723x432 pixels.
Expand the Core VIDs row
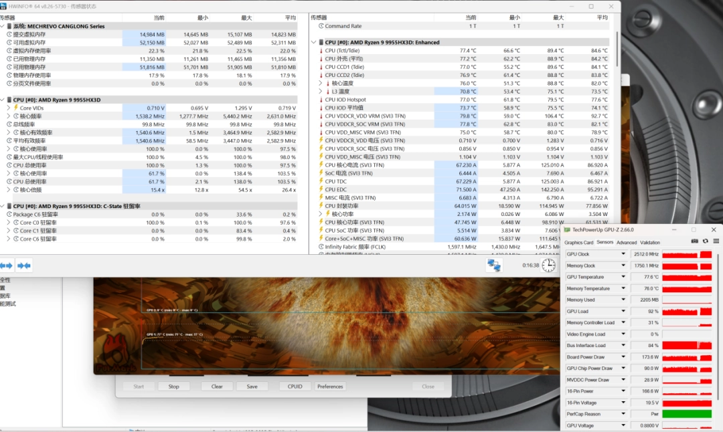pyautogui.click(x=8, y=108)
